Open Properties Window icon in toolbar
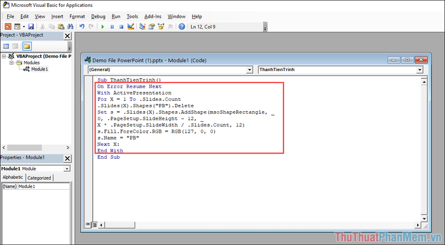The width and height of the screenshot is (445, 245). pyautogui.click(x=151, y=27)
